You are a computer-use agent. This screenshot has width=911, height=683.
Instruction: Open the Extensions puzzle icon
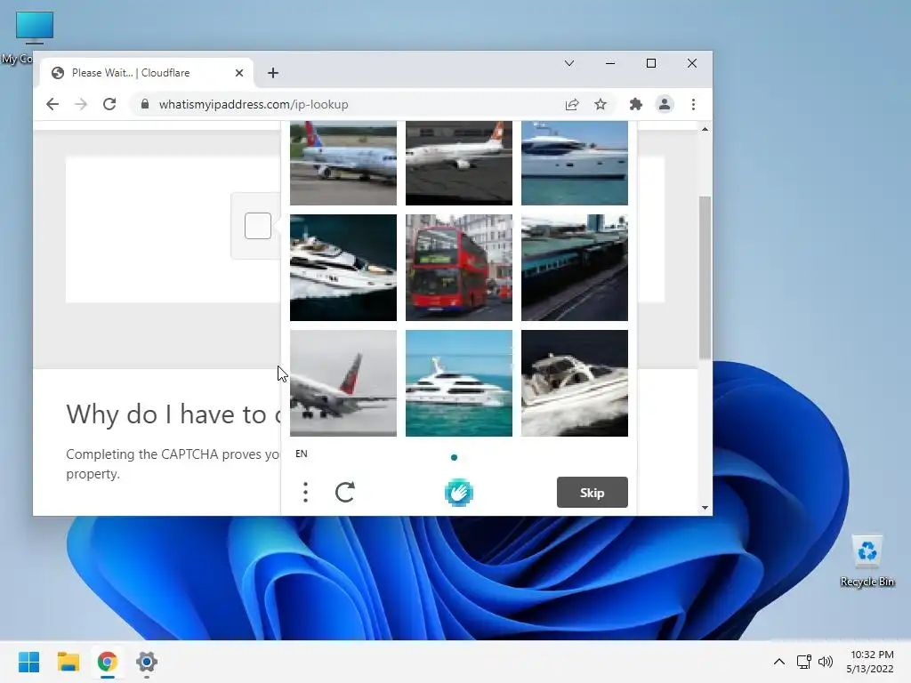point(635,105)
